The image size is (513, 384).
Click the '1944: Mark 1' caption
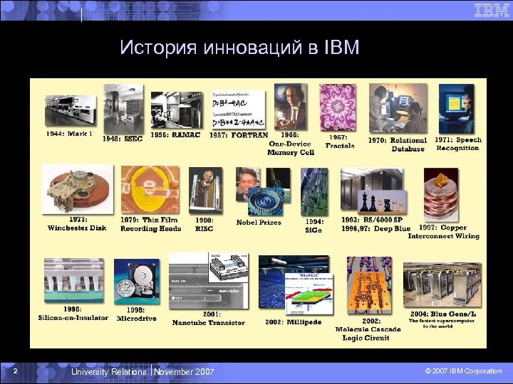69,134
